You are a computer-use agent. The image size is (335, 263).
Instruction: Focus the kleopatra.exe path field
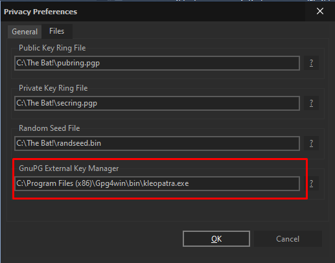tap(157, 183)
